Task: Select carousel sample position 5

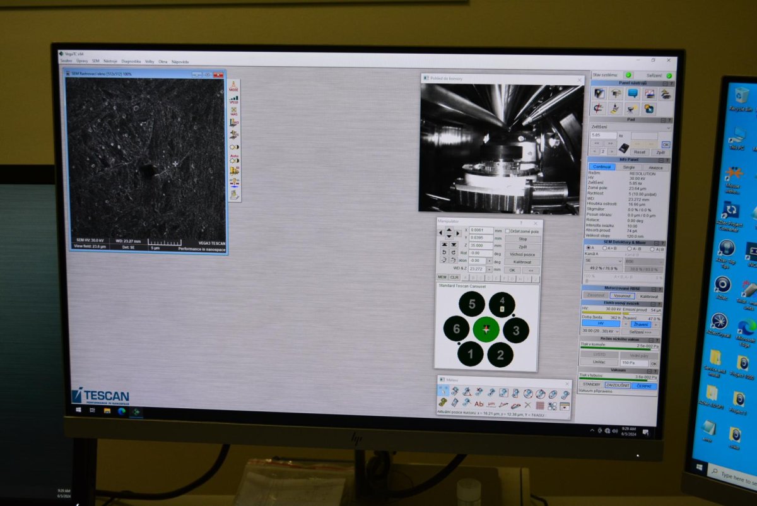Action: pyautogui.click(x=472, y=304)
